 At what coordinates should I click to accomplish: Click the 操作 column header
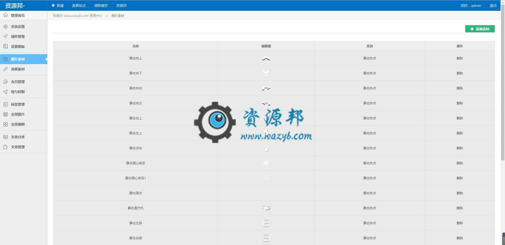pyautogui.click(x=459, y=46)
